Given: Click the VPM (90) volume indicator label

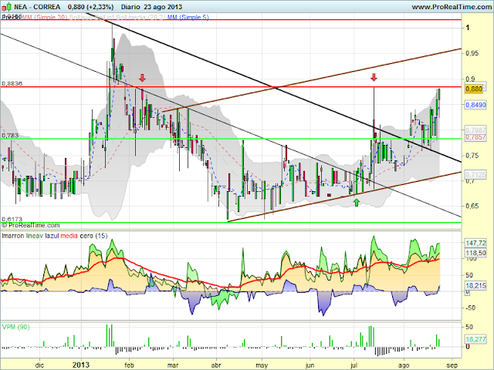Looking at the screenshot, I should pos(15,327).
